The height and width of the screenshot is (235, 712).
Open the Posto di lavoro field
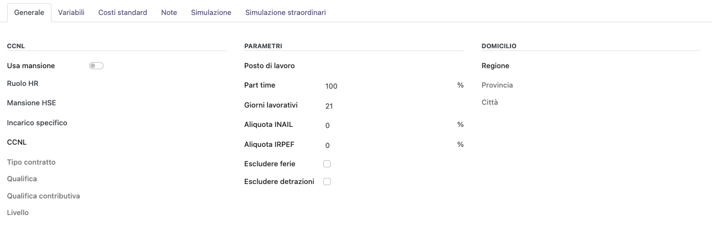(393, 66)
